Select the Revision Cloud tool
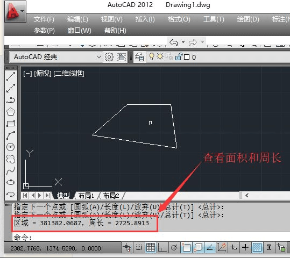The image size is (290, 258). [x=11, y=159]
